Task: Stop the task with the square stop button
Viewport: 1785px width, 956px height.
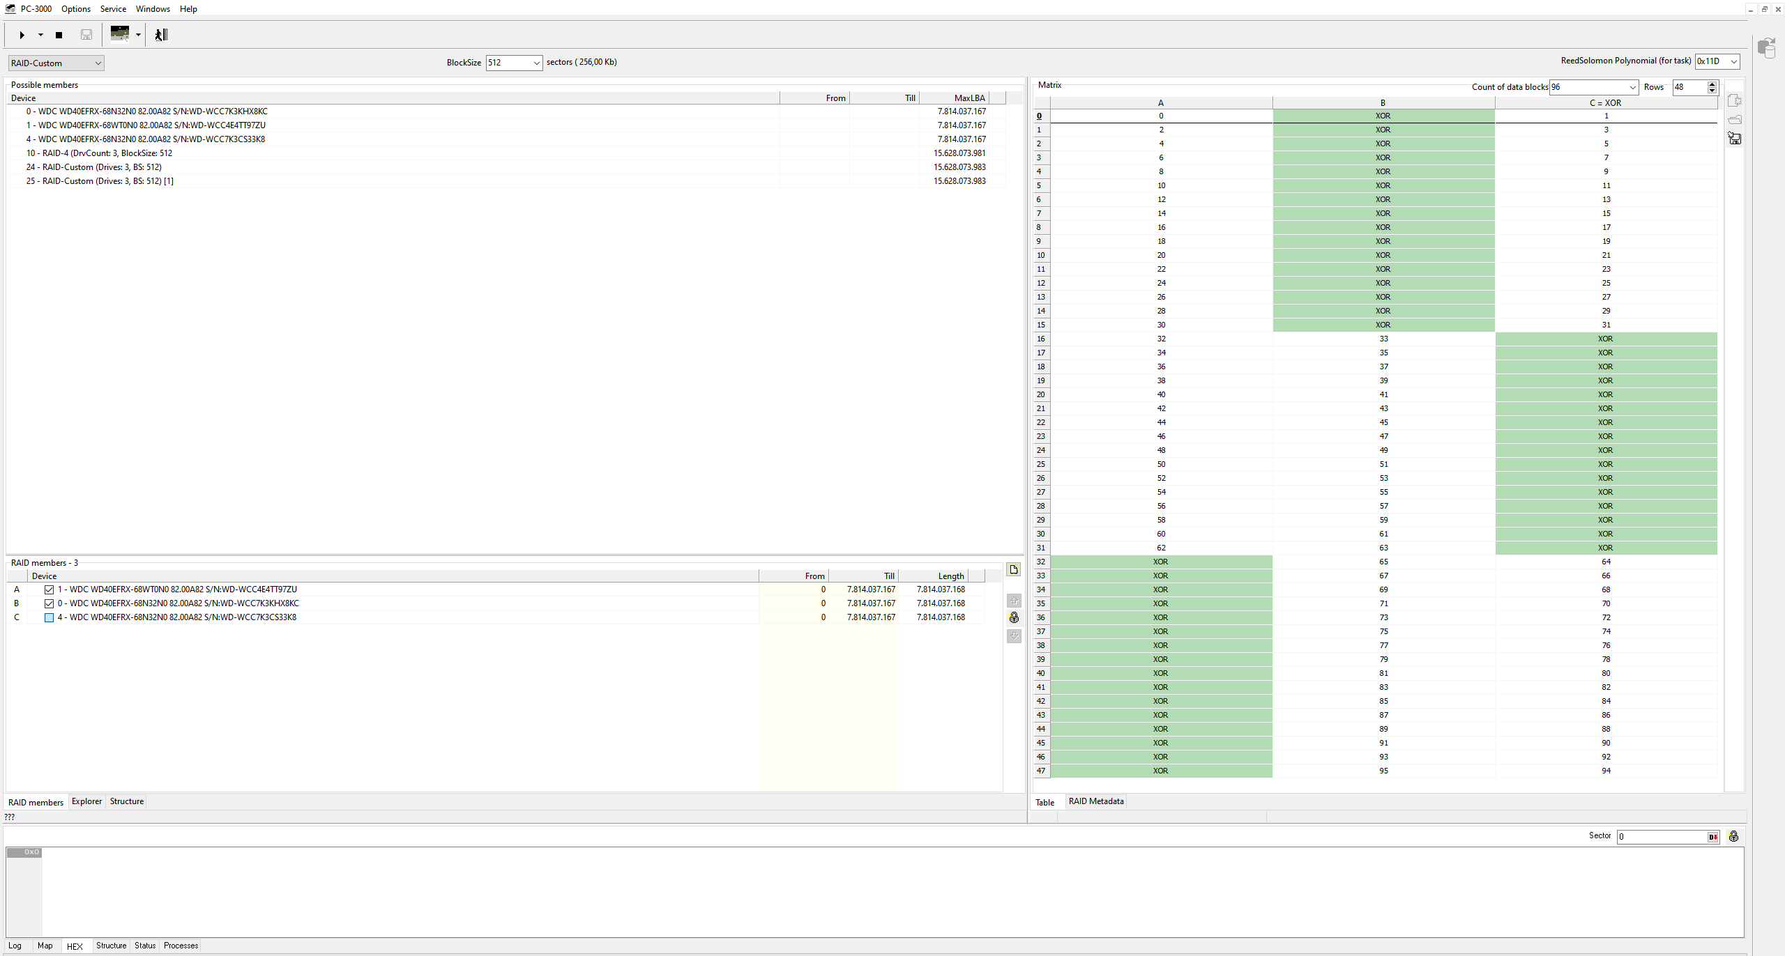Action: tap(59, 35)
